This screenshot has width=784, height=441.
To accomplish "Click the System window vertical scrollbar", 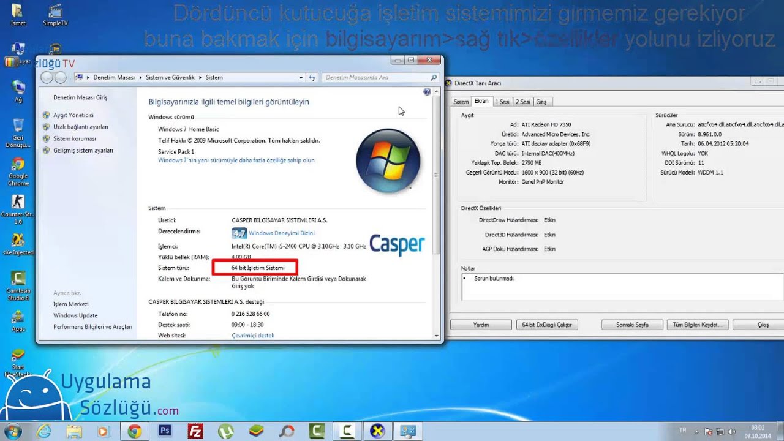I will pos(437,213).
